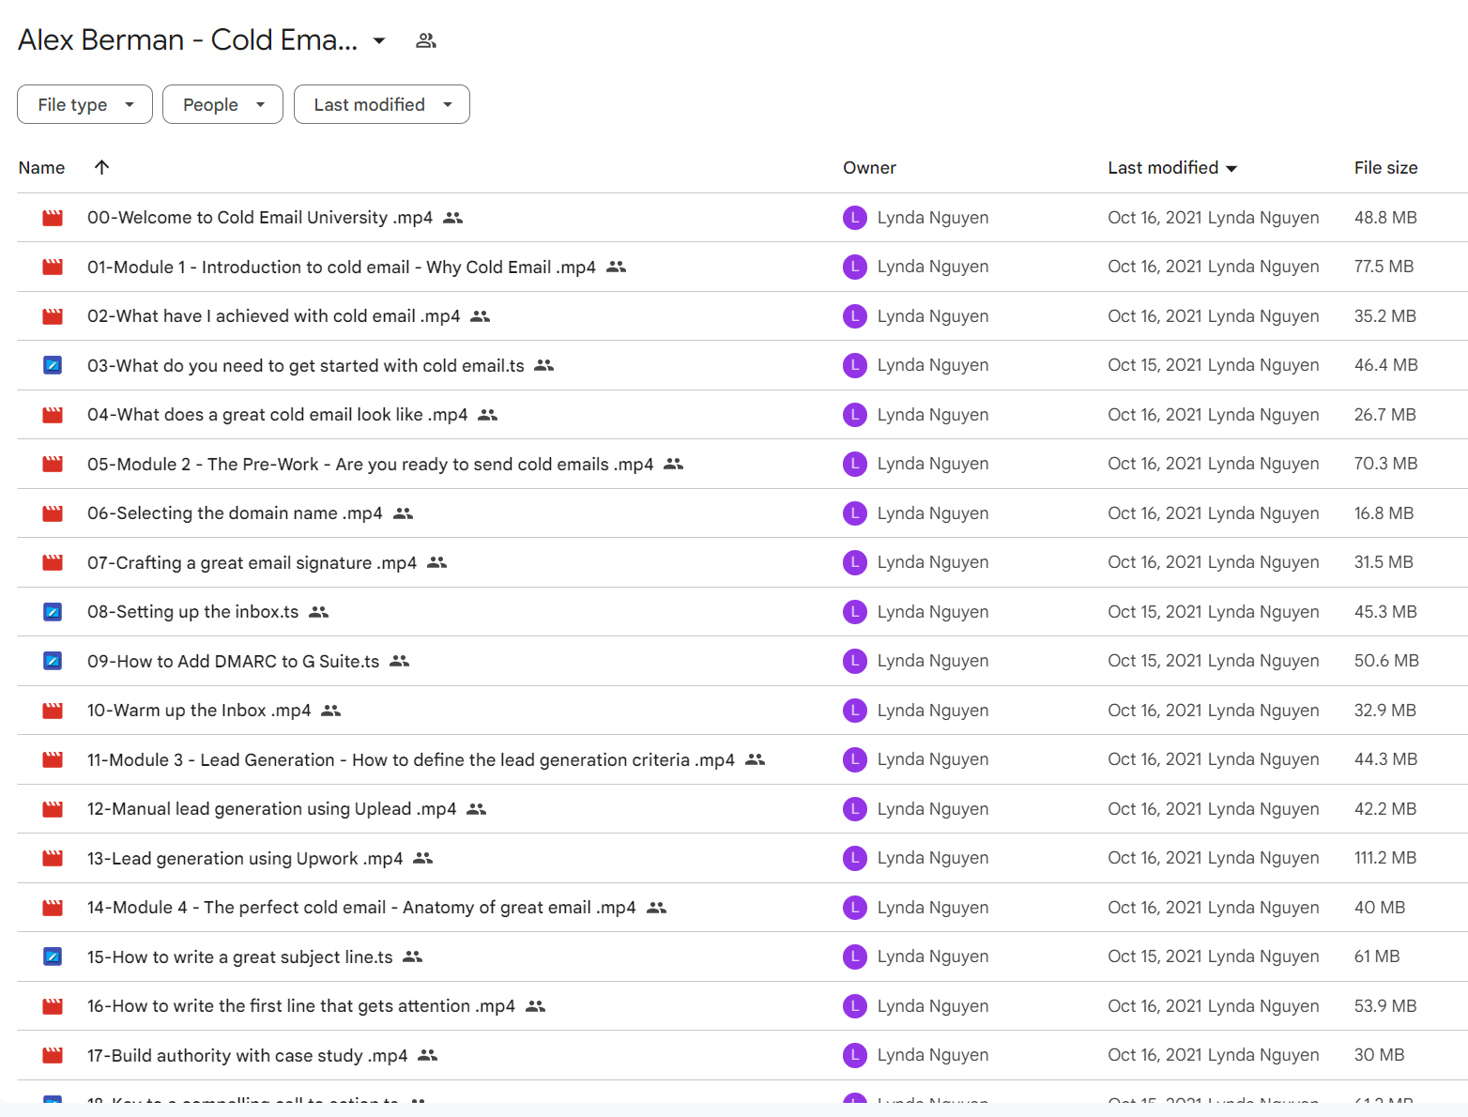Image resolution: width=1468 pixels, height=1117 pixels.
Task: Open 01-Module 1 Introduction to cold email file
Action: (x=342, y=267)
